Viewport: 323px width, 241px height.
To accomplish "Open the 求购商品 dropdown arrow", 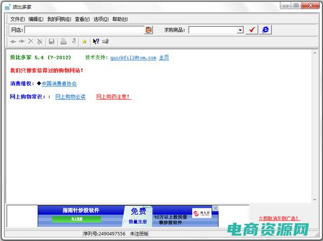I will point(240,30).
